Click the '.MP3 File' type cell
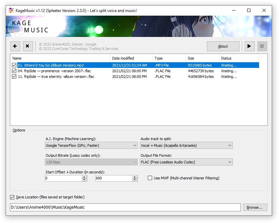Screen dimensions: 279x223 (x=162, y=65)
